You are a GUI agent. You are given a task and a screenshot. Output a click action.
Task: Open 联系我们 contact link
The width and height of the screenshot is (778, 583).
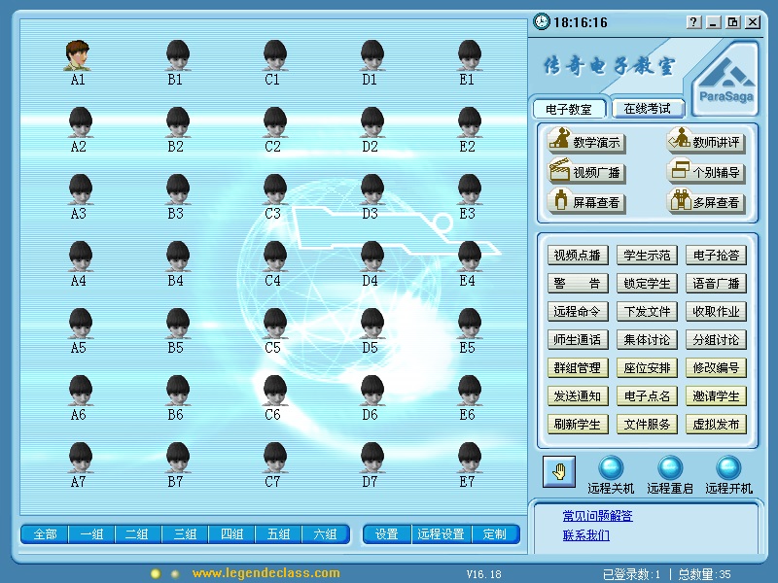click(x=586, y=535)
